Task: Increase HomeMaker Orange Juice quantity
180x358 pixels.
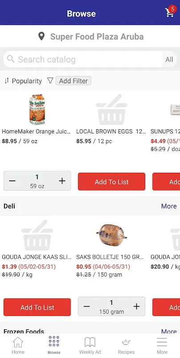Action: point(62,181)
